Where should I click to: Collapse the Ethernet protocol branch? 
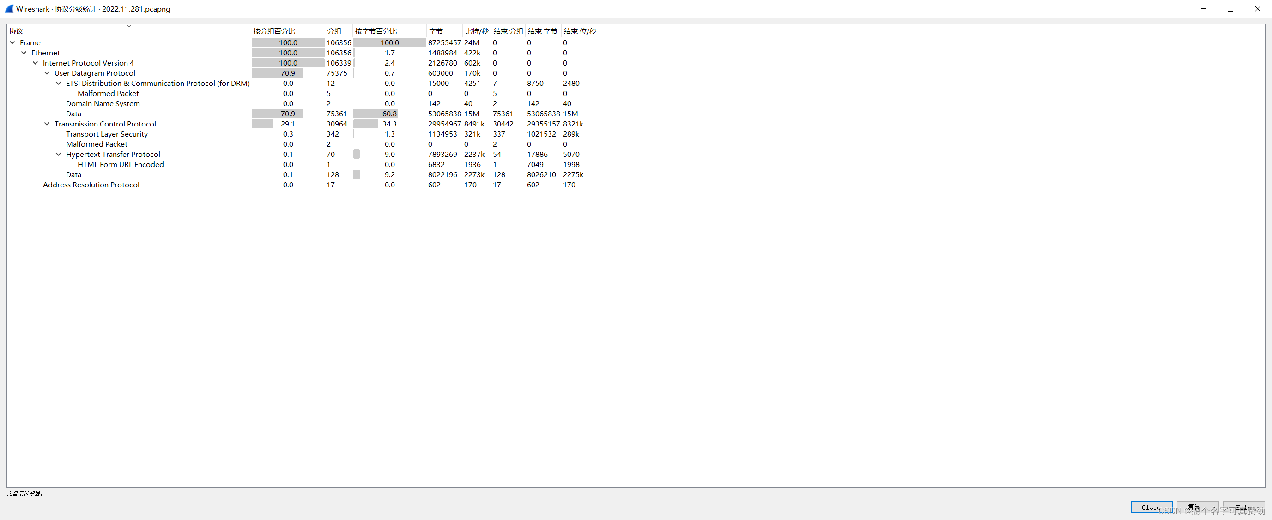pyautogui.click(x=24, y=53)
